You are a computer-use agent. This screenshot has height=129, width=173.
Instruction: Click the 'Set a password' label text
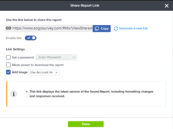pos(23,57)
